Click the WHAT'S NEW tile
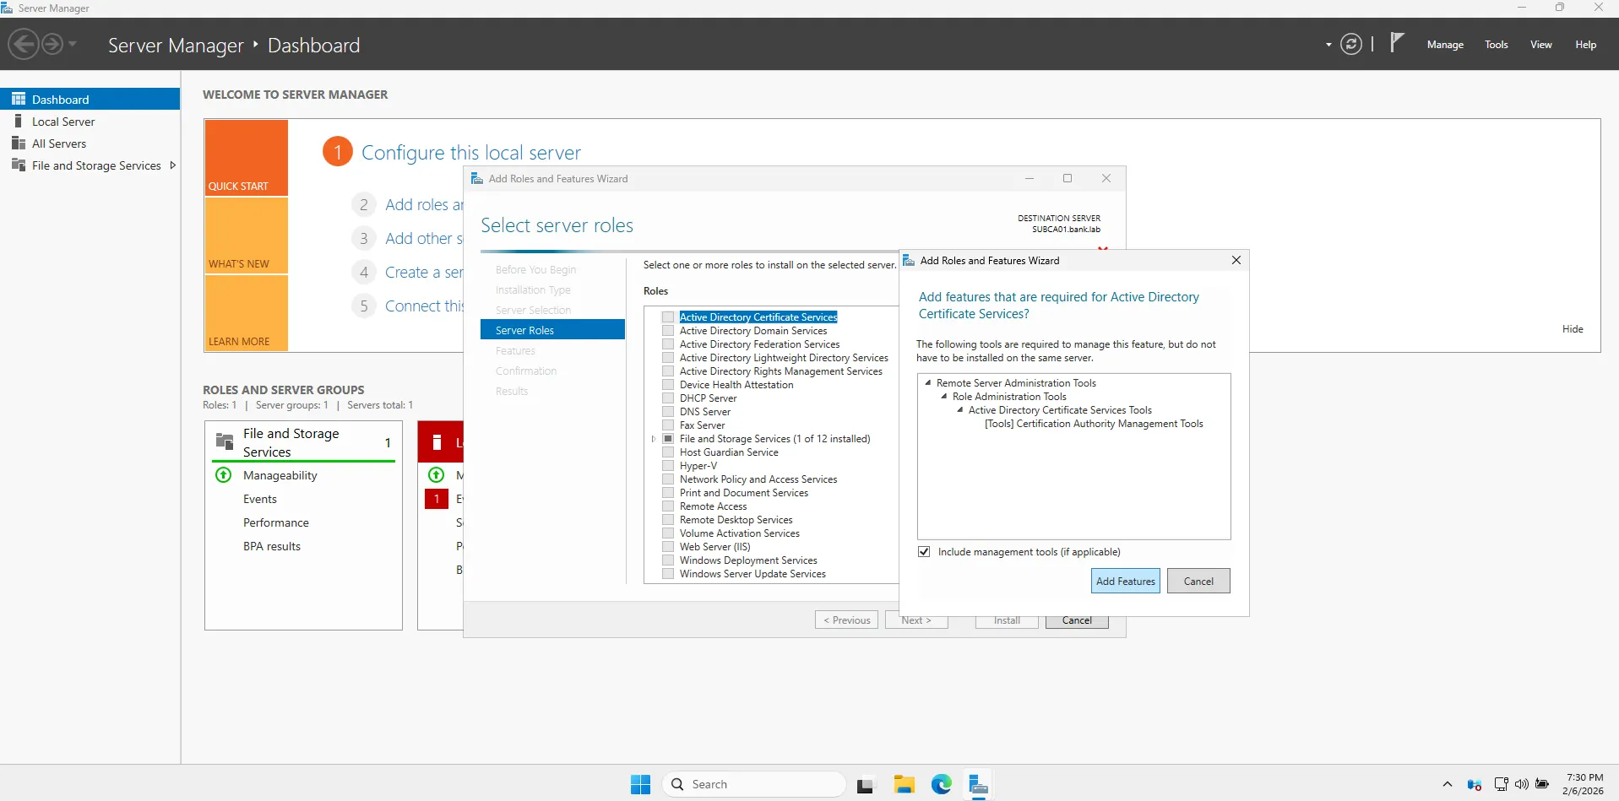This screenshot has height=801, width=1619. tap(246, 235)
